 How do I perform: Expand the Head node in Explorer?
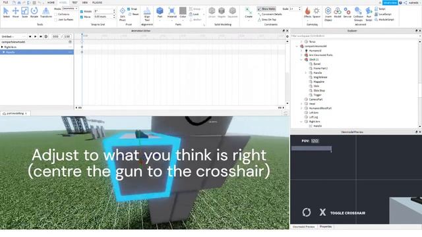301,104
